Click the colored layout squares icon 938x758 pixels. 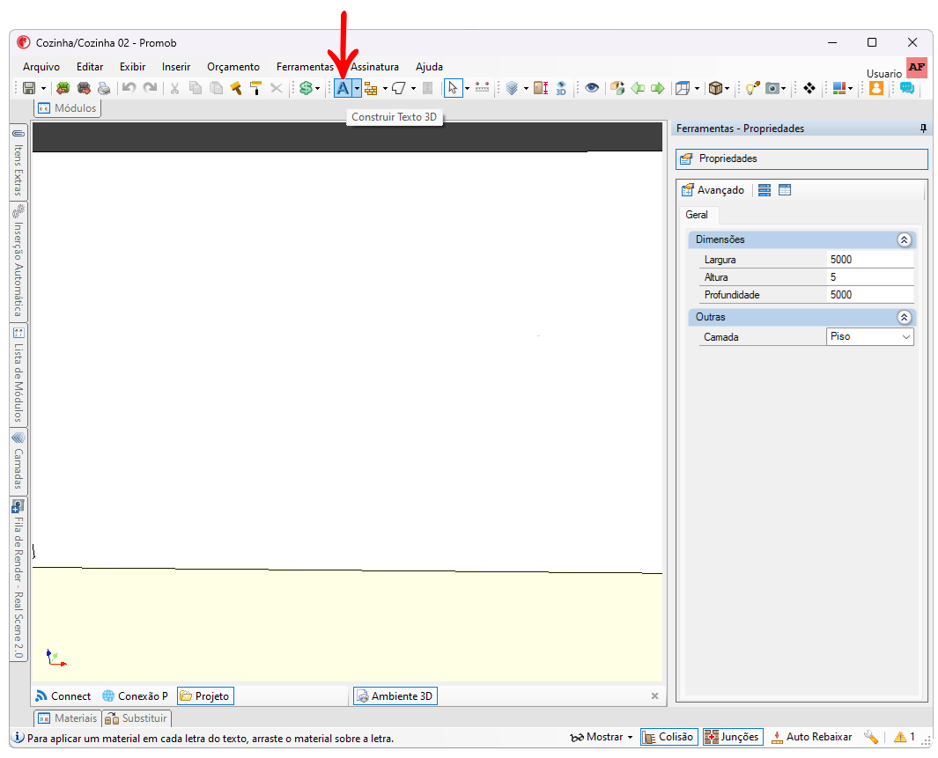pyautogui.click(x=839, y=88)
